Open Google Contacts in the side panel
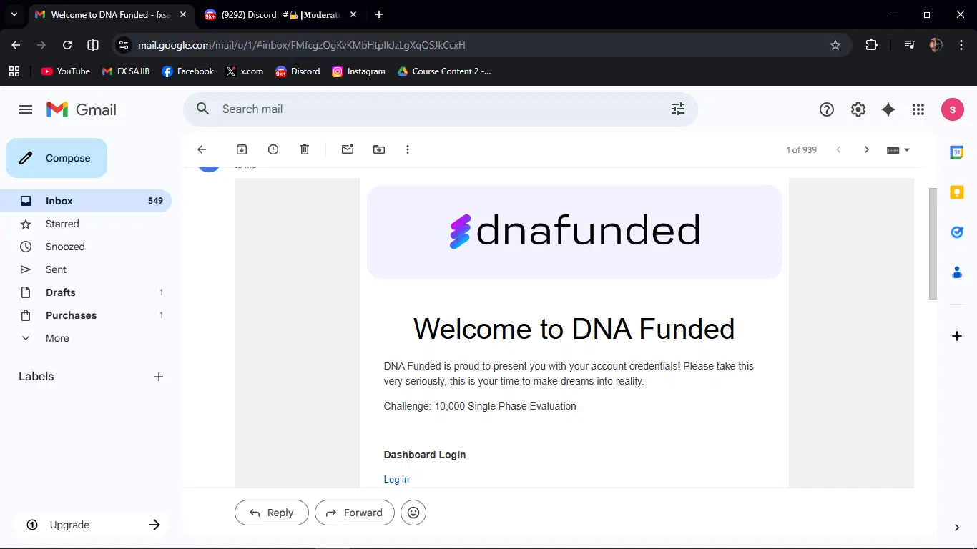The image size is (977, 549). coord(957,272)
